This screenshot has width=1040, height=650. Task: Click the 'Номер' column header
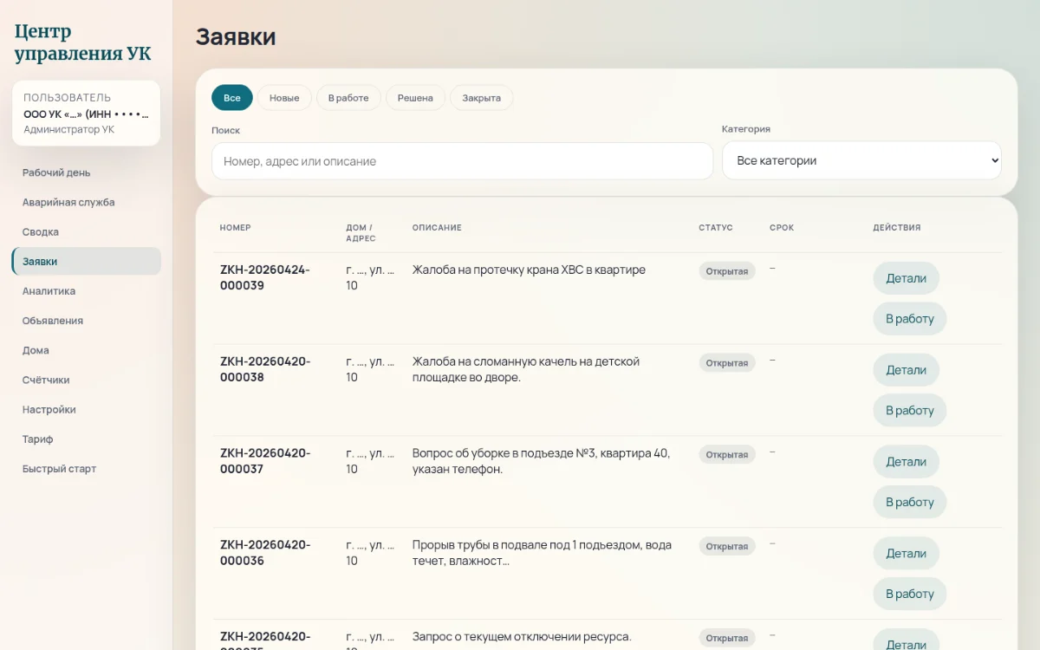[x=235, y=228]
